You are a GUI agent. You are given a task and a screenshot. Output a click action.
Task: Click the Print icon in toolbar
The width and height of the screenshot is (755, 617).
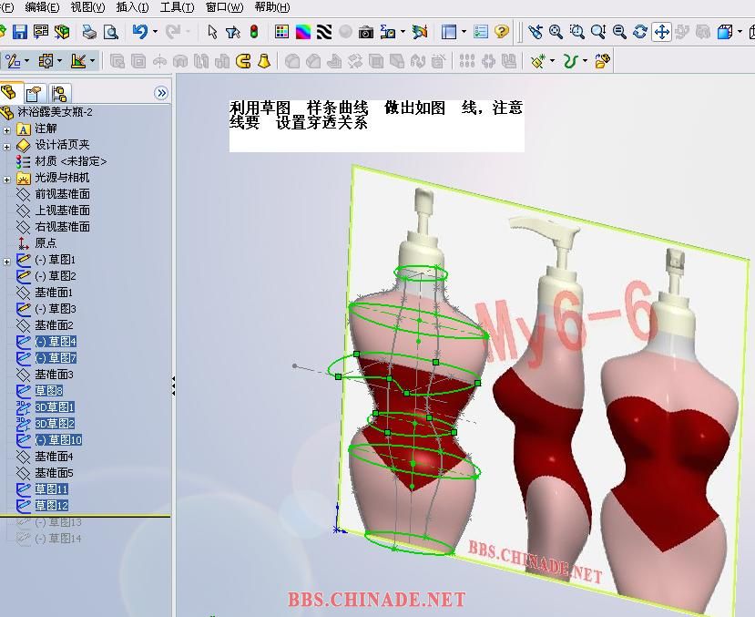[89, 32]
